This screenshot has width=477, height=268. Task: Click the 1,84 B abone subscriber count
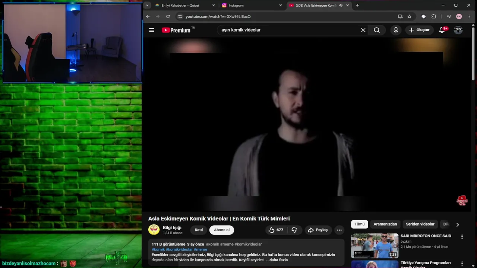pos(173,233)
